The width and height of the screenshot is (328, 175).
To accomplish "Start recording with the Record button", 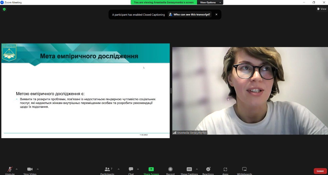I will [170, 170].
